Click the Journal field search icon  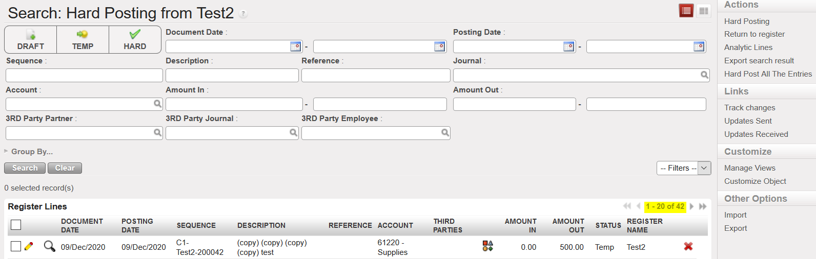coord(704,75)
